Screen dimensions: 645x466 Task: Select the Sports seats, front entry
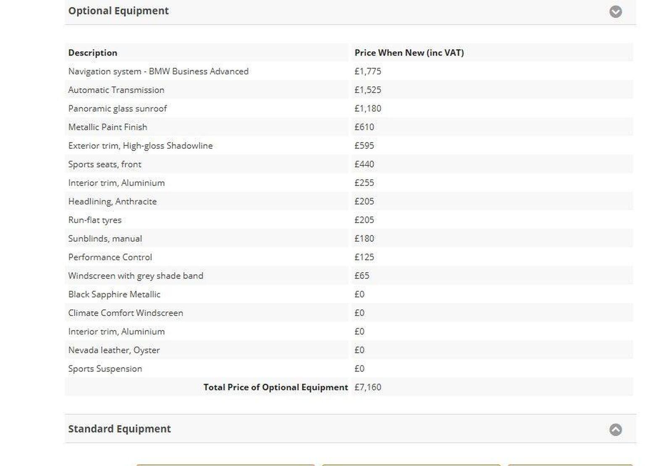pyautogui.click(x=105, y=164)
